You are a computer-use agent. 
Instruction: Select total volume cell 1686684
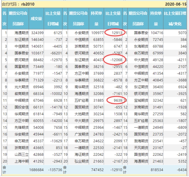36,170
